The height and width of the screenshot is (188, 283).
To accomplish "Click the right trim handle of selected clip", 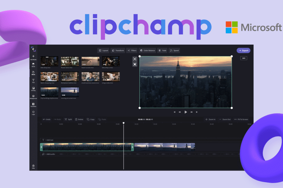I will (132, 147).
